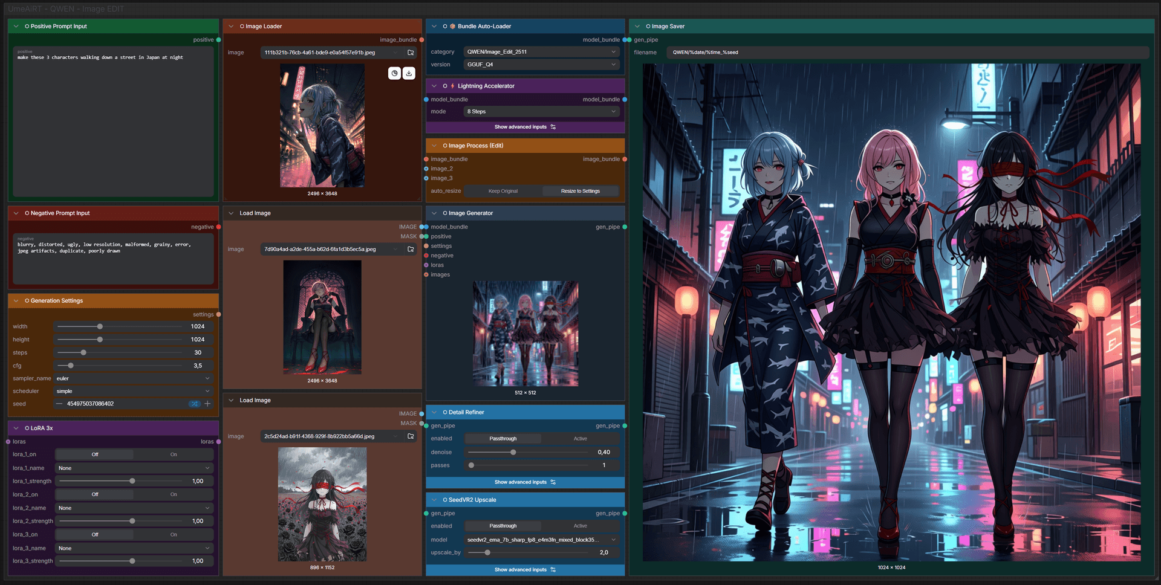
Task: Collapse the Generation Settings node
Action: (16, 301)
